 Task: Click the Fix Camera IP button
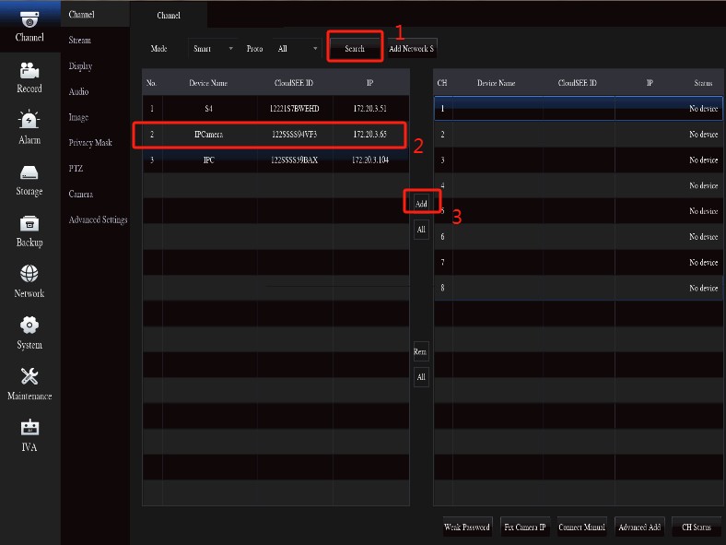tap(525, 527)
